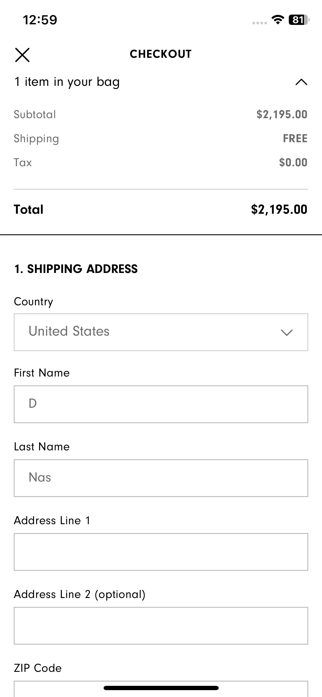Tap the home indicator bar at the bottom
322x697 pixels.
(x=161, y=688)
